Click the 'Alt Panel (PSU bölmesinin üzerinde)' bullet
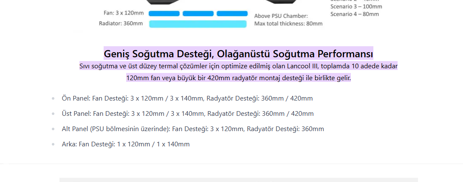 pos(193,129)
